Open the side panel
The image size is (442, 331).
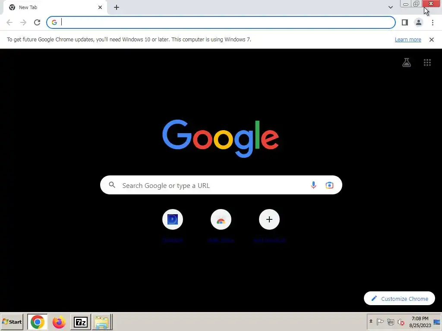pos(405,22)
